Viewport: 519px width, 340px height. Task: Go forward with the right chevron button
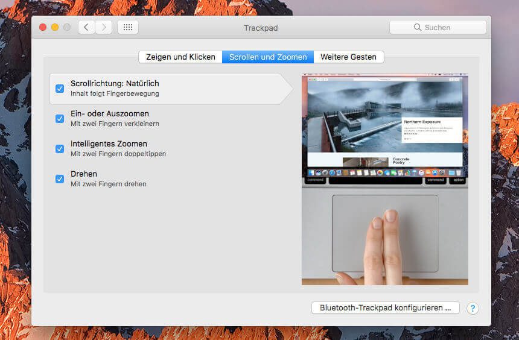pos(104,27)
